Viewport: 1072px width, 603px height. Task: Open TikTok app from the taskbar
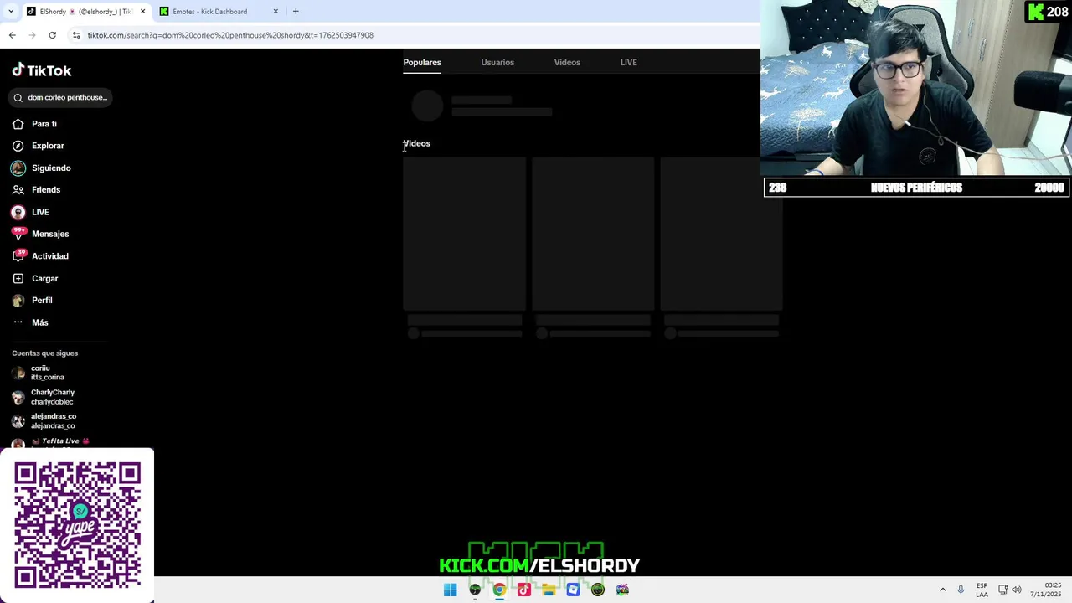(523, 590)
